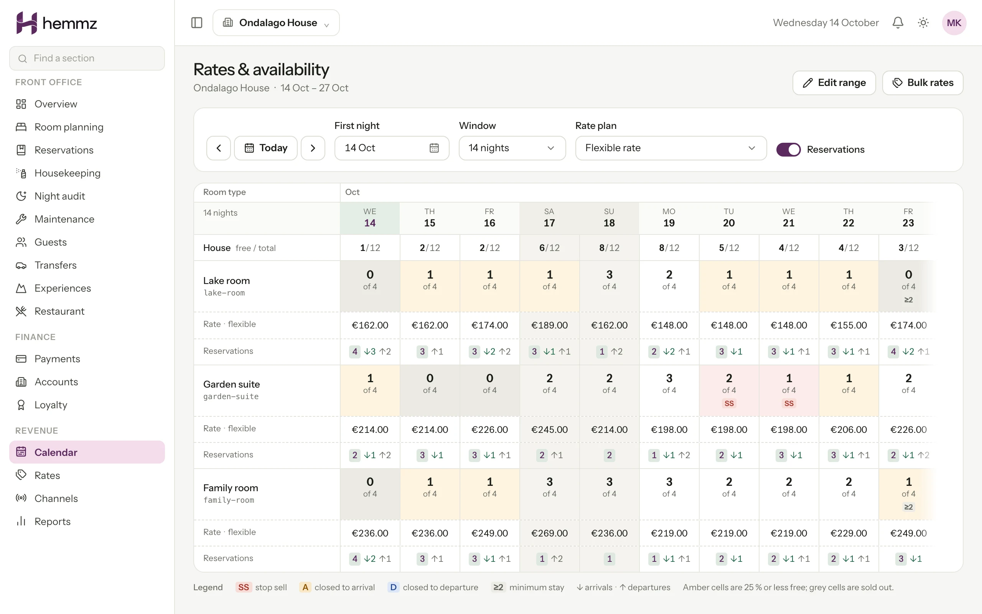Viewport: 982px width, 614px height.
Task: Click the Garden suite row label
Action: (267, 390)
